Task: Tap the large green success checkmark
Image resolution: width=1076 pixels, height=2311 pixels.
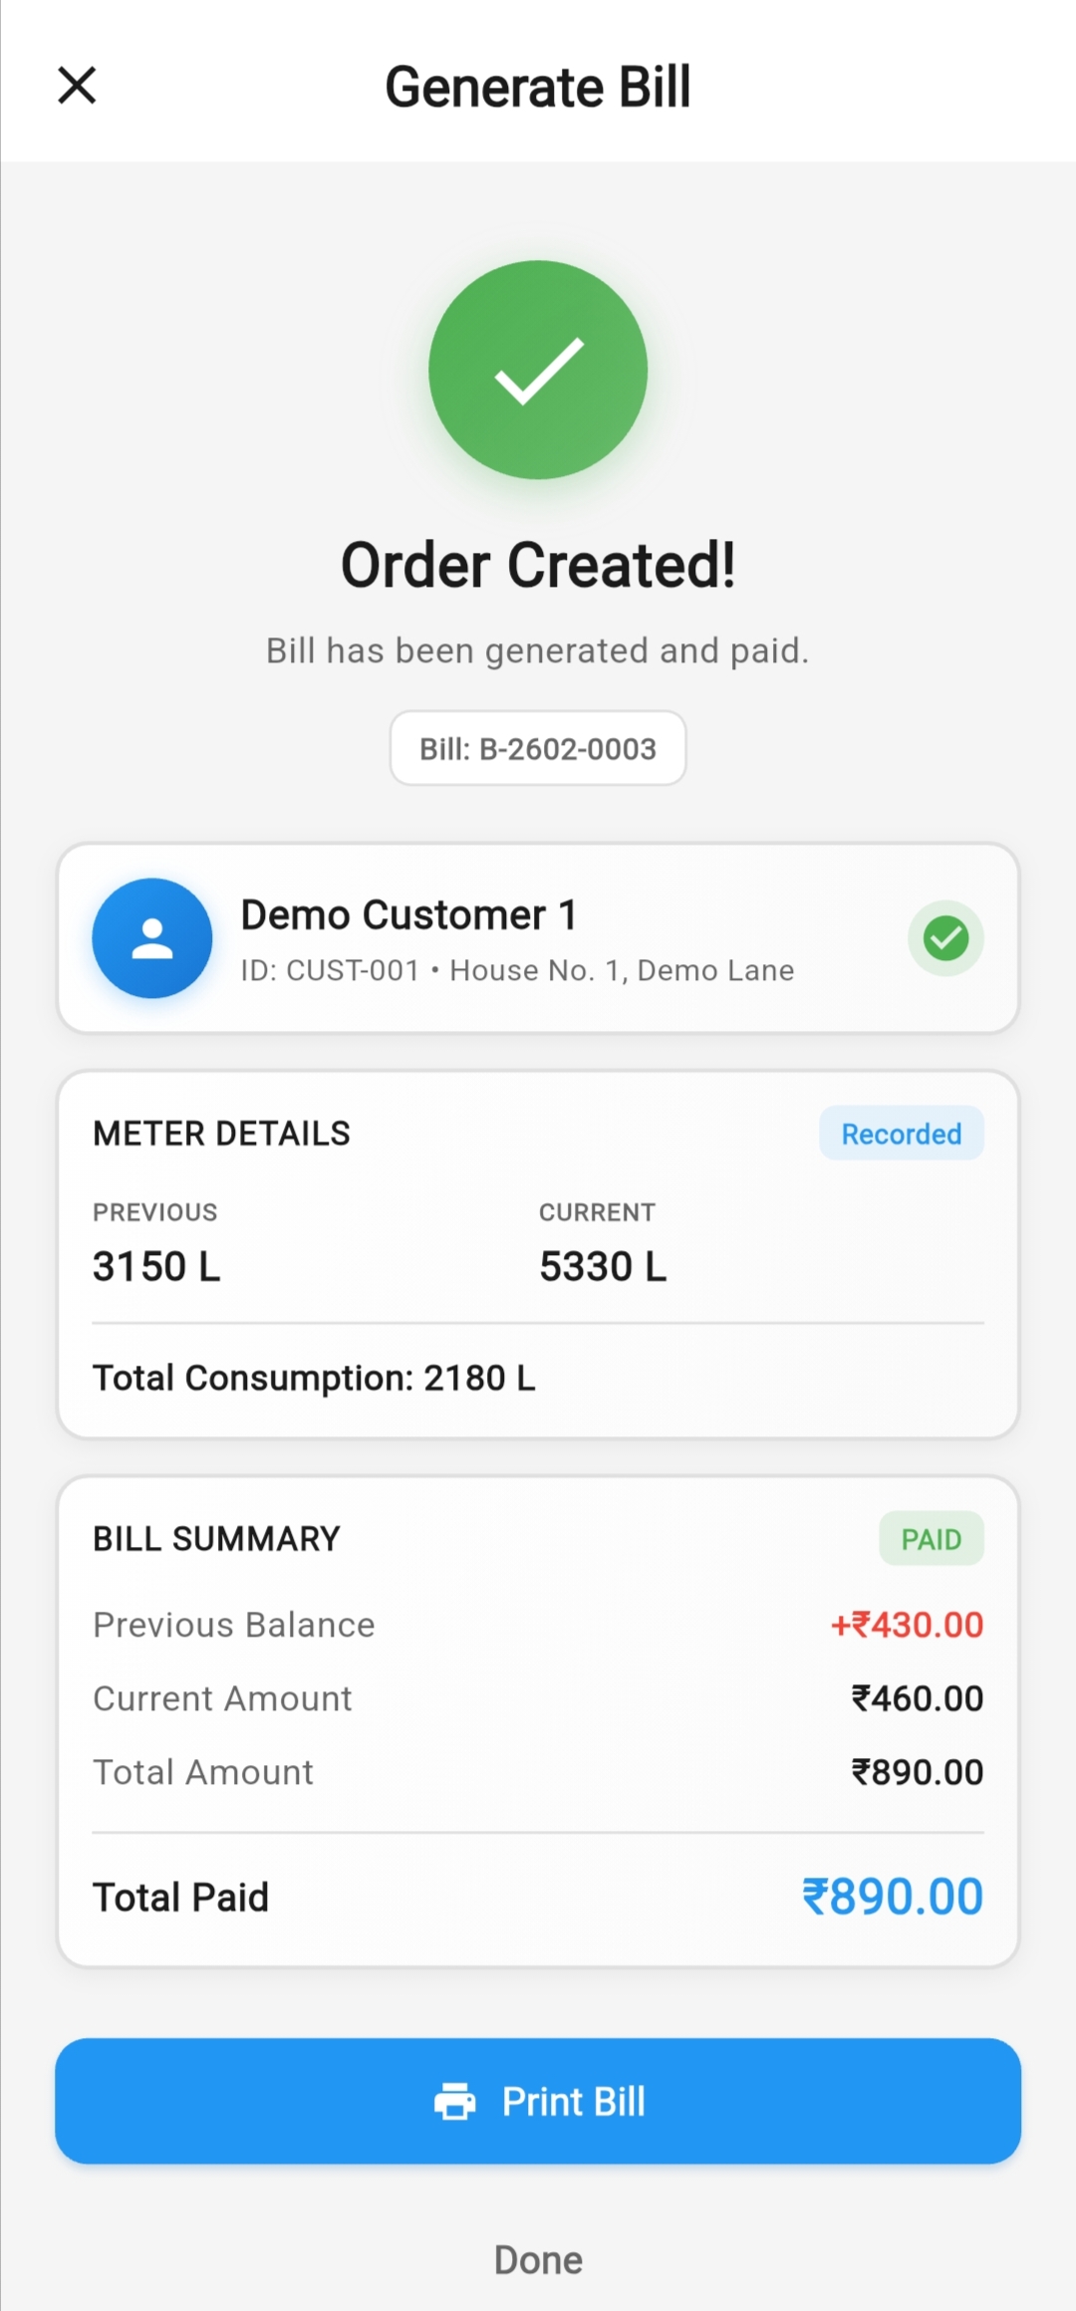Action: (538, 370)
